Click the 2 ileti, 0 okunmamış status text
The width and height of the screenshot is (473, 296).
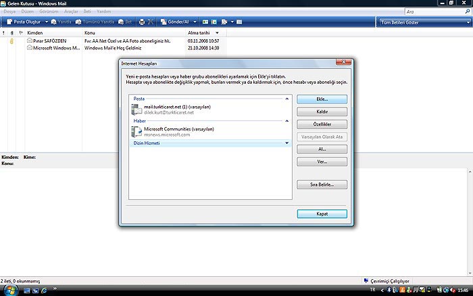click(20, 281)
